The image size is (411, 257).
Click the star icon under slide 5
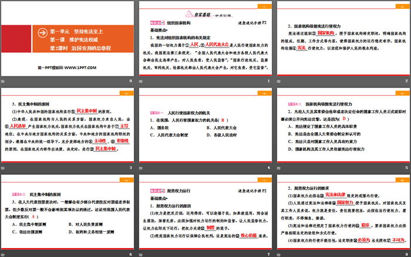click(279, 168)
